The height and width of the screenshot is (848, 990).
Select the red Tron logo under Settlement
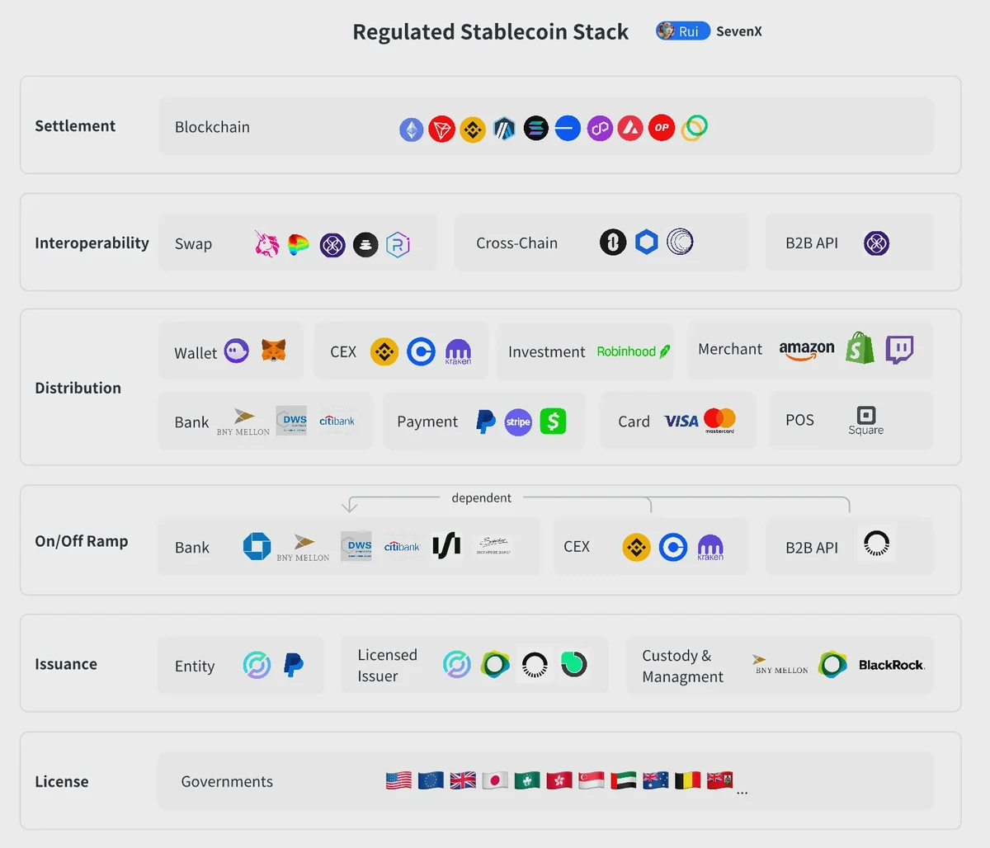pos(442,129)
